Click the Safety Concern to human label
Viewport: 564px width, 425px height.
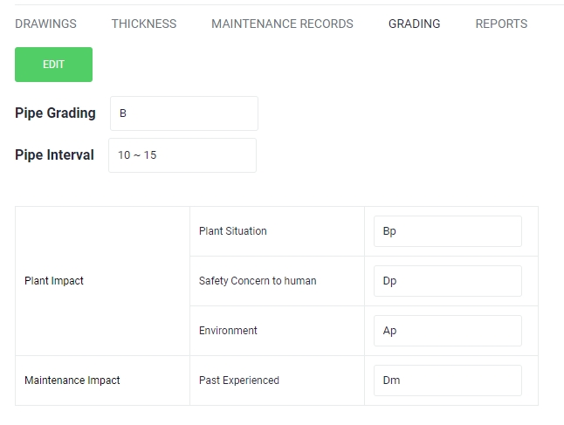(x=258, y=281)
